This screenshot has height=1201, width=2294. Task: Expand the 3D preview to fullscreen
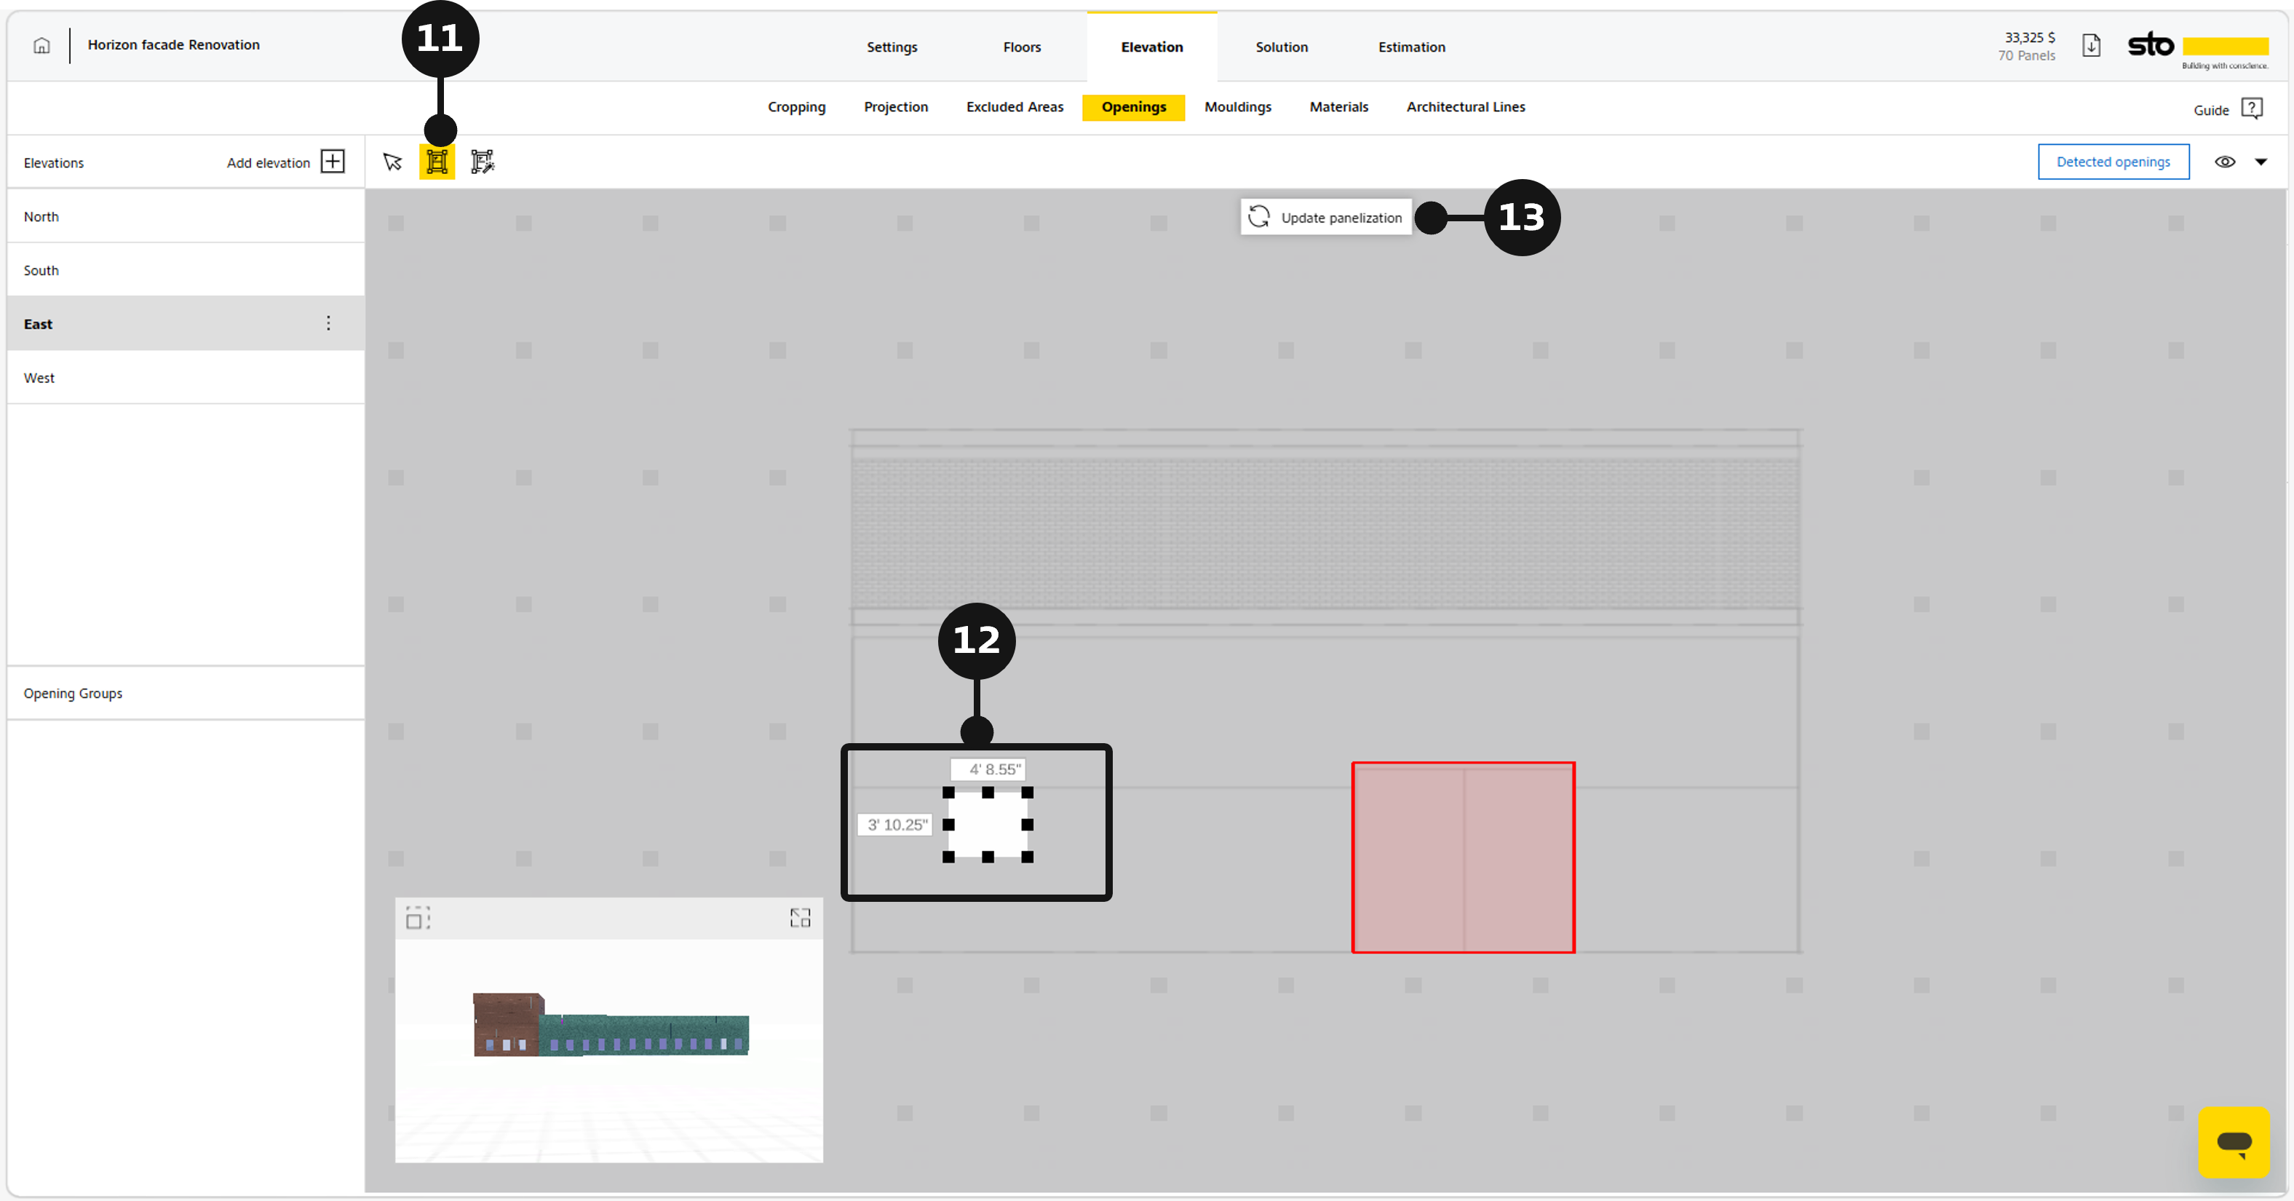800,919
